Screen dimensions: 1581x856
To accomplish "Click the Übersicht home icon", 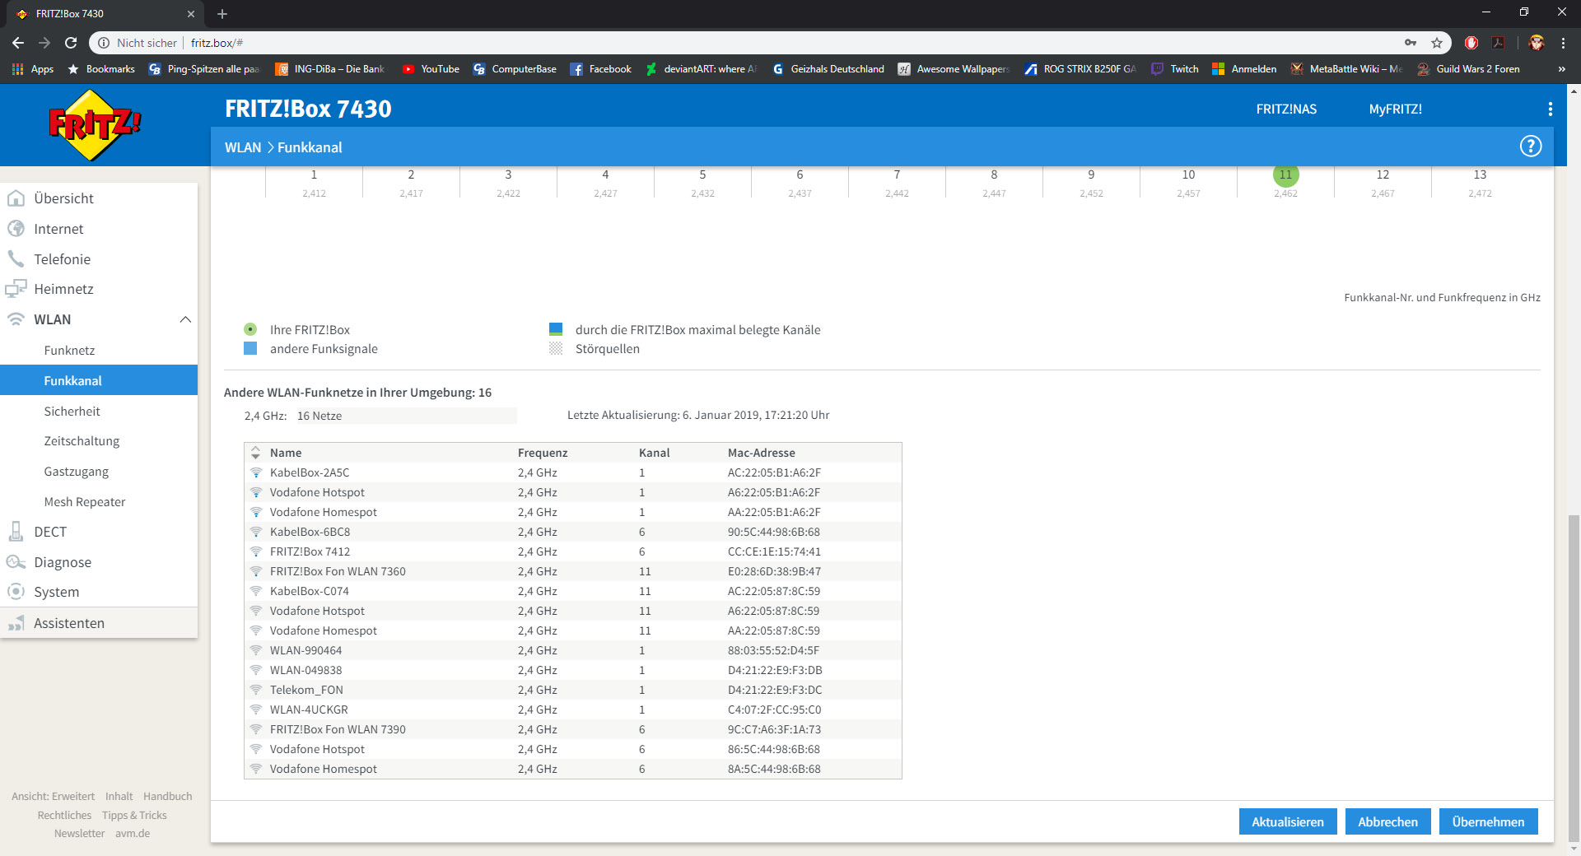I will point(16,198).
